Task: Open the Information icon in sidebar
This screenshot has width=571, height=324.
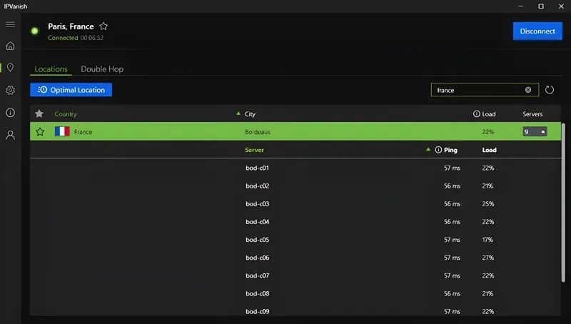Action: pos(10,113)
